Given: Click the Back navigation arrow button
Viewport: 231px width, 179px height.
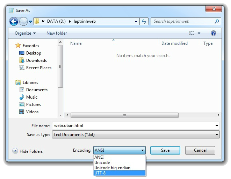Looking at the screenshot, I should 14,22.
